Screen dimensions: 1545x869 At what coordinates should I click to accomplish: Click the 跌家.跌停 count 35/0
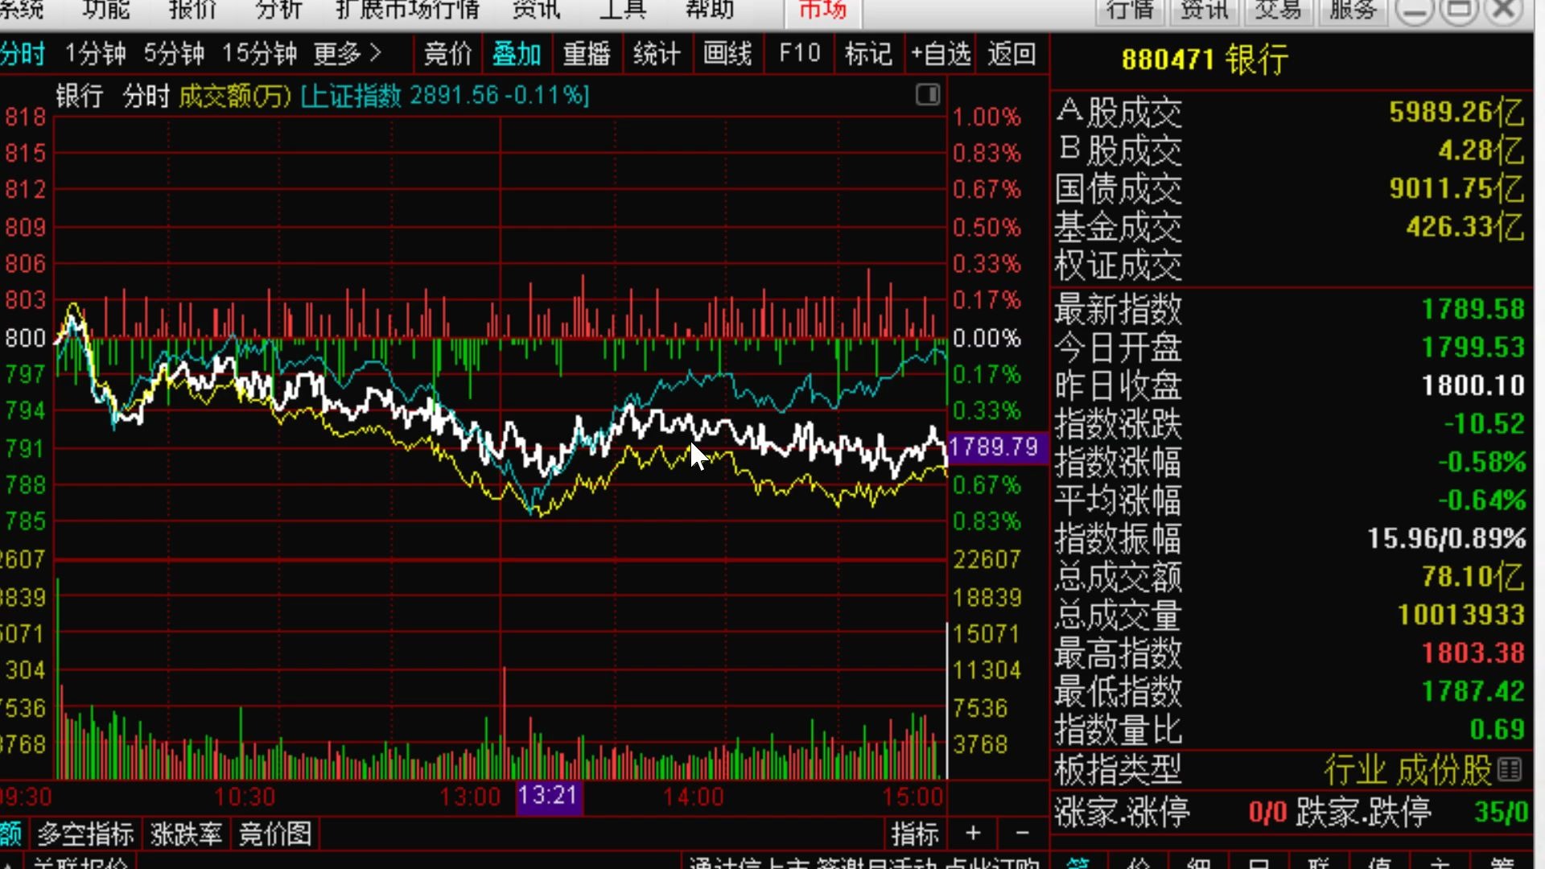tap(1501, 812)
